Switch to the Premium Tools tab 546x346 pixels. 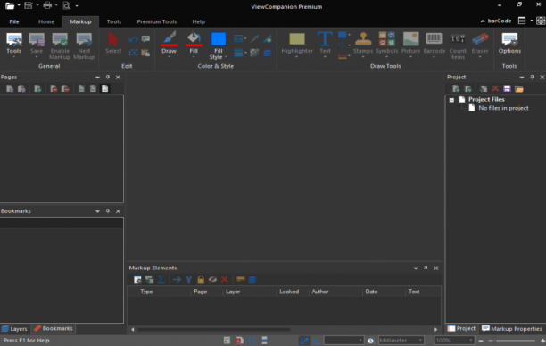click(157, 21)
